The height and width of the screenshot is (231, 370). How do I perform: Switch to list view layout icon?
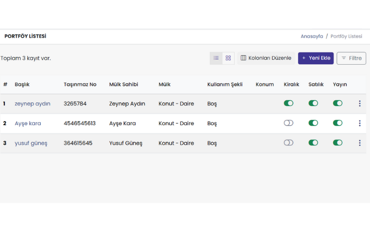point(216,58)
